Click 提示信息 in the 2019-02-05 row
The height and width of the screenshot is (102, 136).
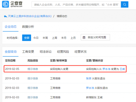(33, 69)
